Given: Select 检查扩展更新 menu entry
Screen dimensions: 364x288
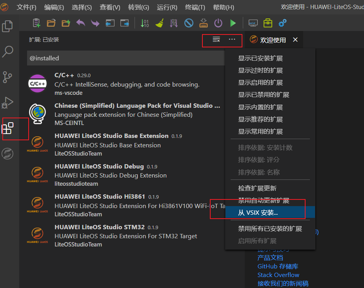Looking at the screenshot, I should click(270, 188).
